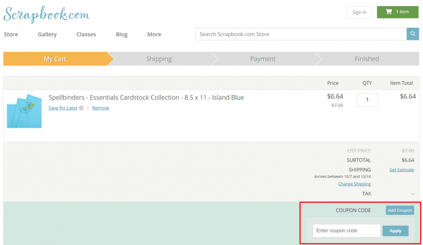This screenshot has height=245, width=423.
Task: Visit the Blog page
Action: [x=121, y=34]
